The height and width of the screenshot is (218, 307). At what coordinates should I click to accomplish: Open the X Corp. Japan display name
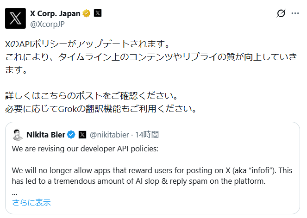click(55, 13)
